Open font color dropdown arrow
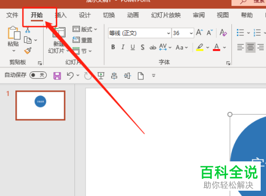266x196 pixels. (225, 47)
